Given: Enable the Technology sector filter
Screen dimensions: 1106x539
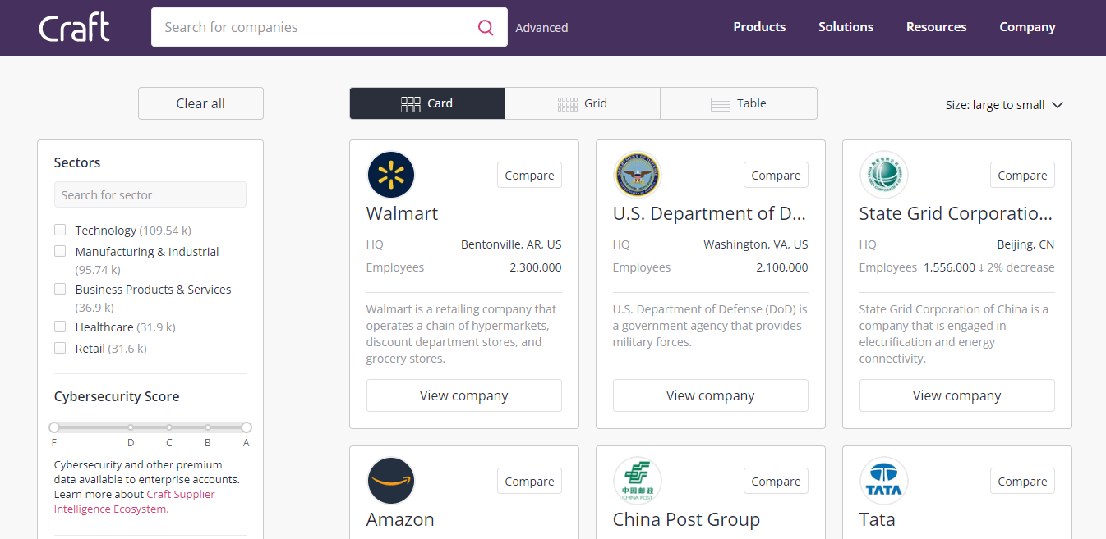Looking at the screenshot, I should (59, 230).
